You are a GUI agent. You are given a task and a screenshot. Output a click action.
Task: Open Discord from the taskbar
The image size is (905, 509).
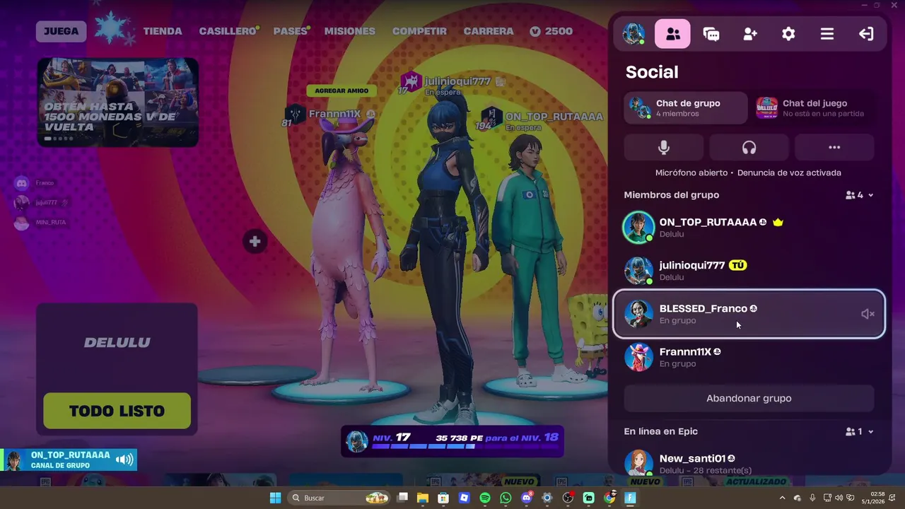[x=526, y=498]
